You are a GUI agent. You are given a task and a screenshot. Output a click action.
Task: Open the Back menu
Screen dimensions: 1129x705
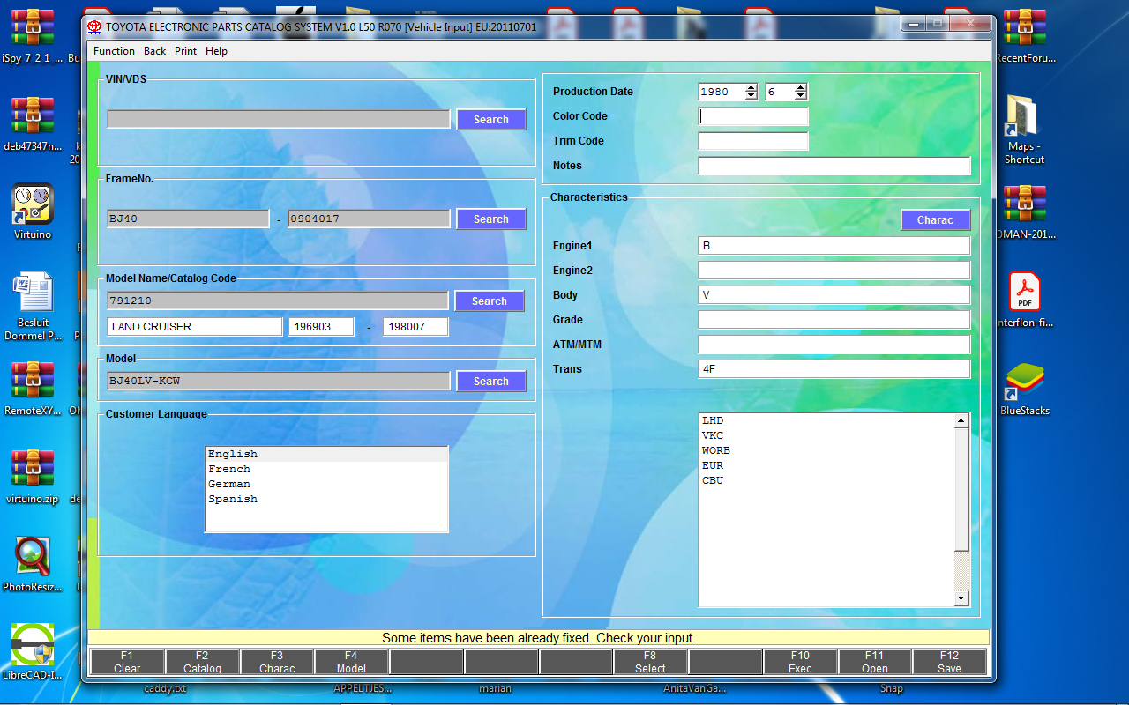point(154,51)
